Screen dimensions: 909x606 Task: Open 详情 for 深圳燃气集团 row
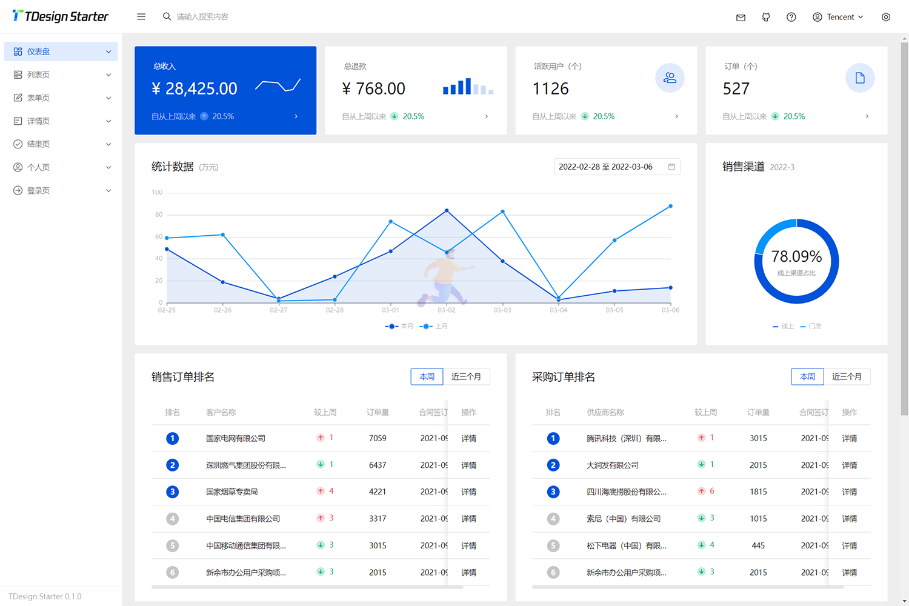468,465
